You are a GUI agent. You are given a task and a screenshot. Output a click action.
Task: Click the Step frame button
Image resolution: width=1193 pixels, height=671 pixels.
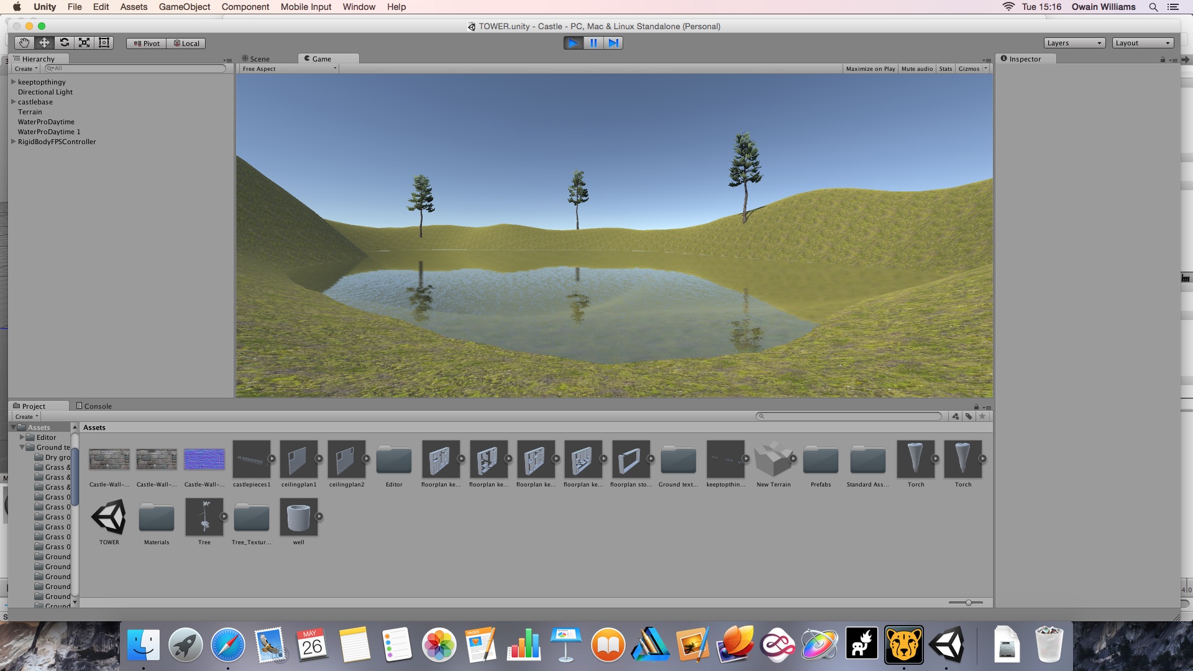click(613, 43)
